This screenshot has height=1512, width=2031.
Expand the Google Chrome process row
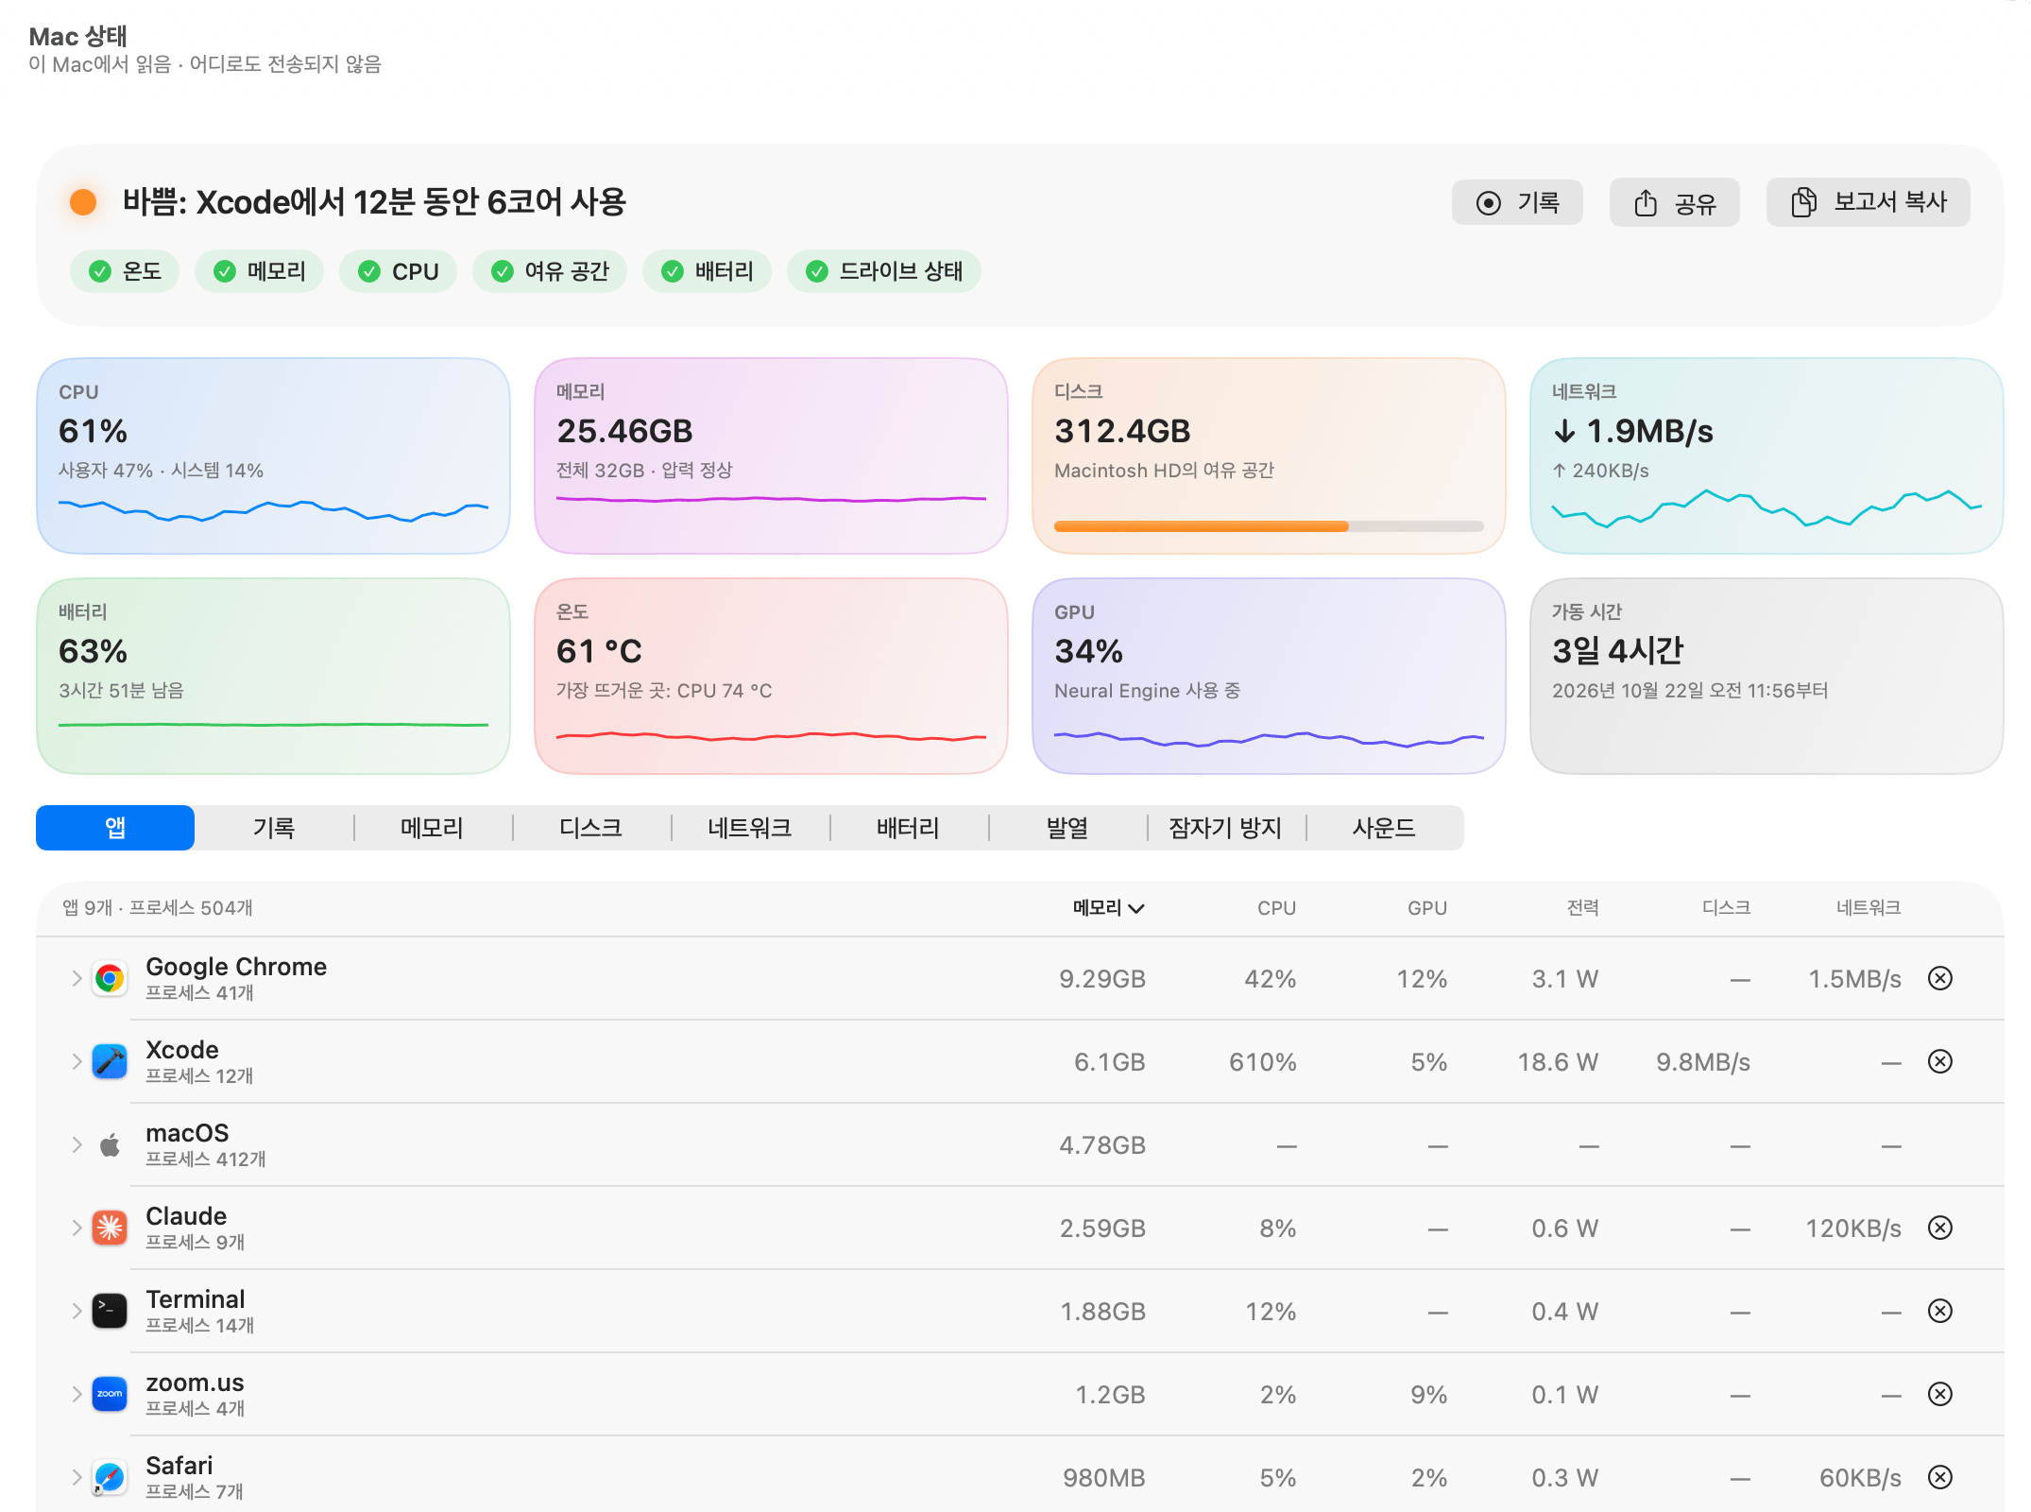(x=77, y=979)
